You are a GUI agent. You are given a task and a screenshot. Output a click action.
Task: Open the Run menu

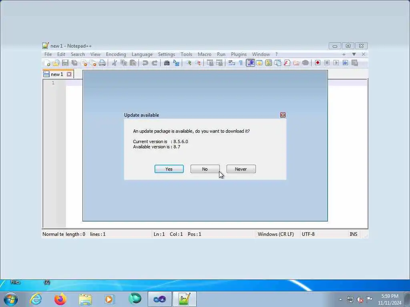coord(221,54)
